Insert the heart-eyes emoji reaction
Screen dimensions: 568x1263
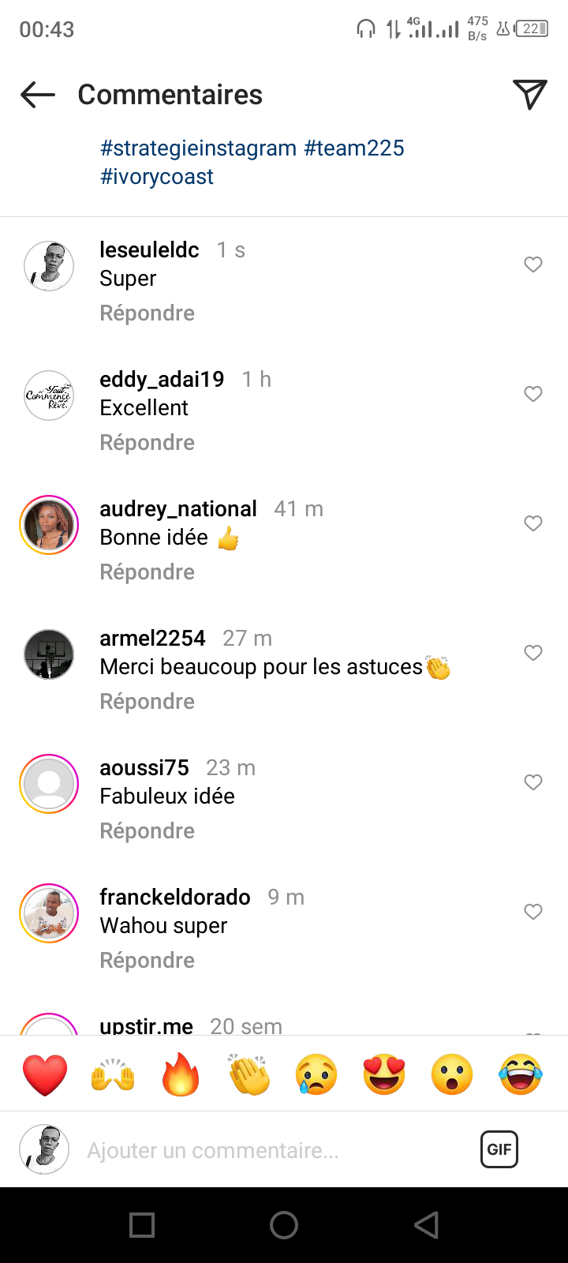click(x=384, y=1074)
